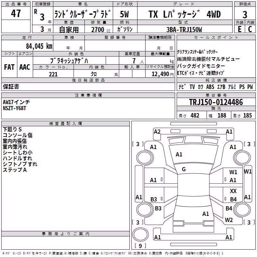Select sales point 雨滴除去機能付マルチビュー
Image resolution: width=257 pixels, height=257 pixels.
pos(208,59)
